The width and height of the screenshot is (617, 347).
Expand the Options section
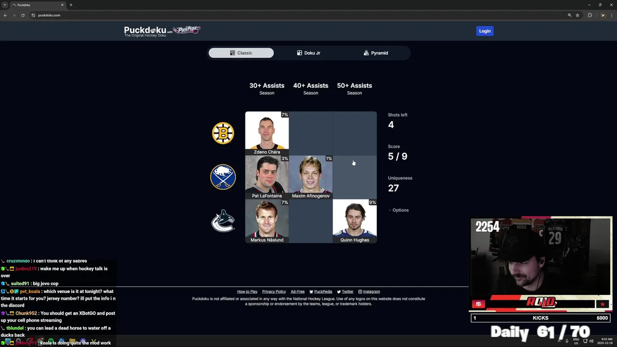399,210
